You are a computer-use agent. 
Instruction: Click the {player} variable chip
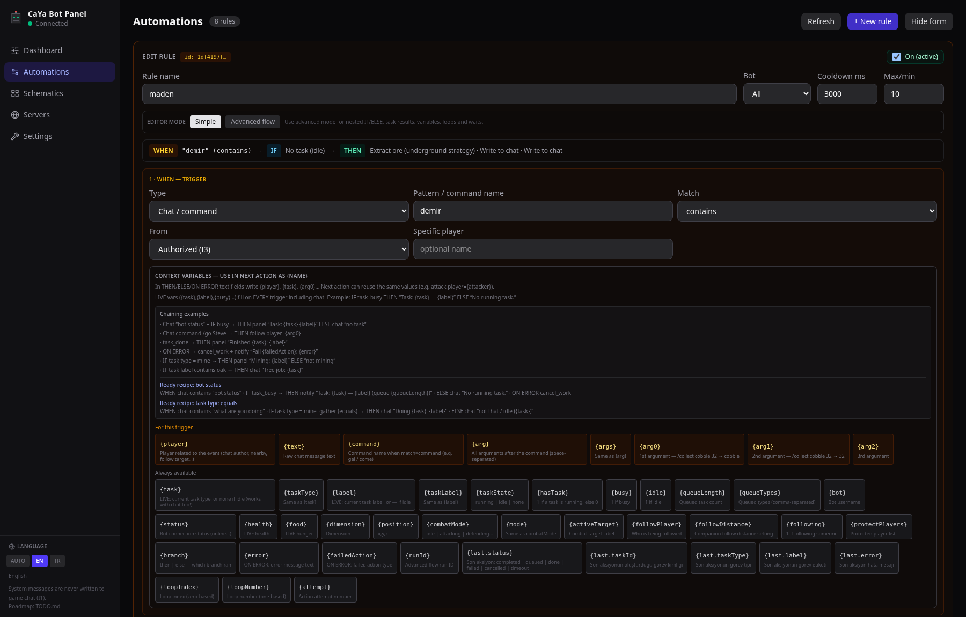pos(215,449)
